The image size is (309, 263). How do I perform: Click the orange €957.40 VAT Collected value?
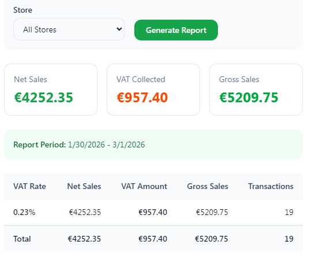click(142, 98)
